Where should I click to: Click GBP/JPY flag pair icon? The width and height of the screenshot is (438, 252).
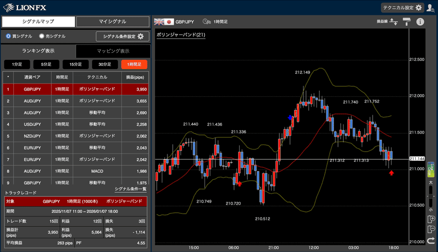(164, 22)
